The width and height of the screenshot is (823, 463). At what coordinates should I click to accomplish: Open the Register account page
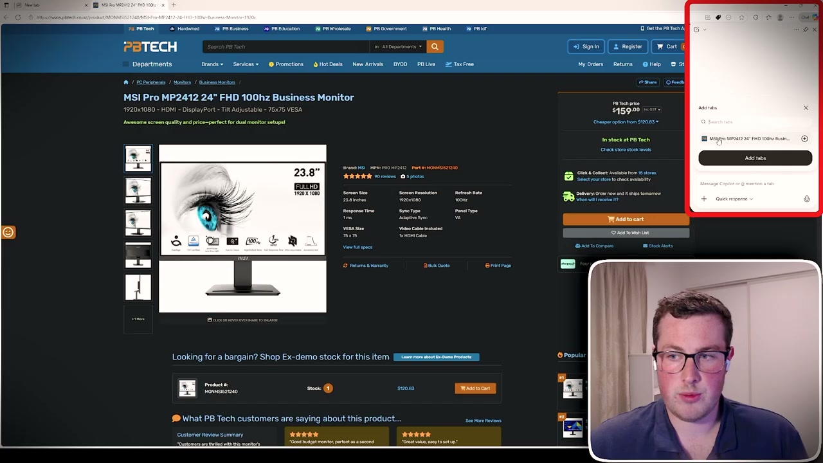pos(628,46)
